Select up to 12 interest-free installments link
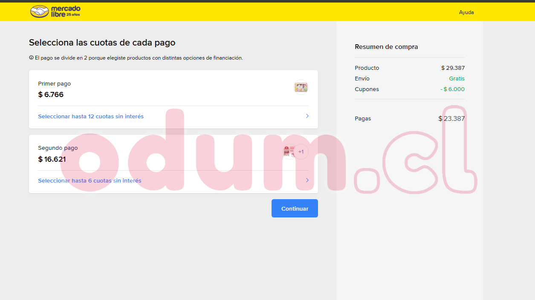 click(91, 116)
